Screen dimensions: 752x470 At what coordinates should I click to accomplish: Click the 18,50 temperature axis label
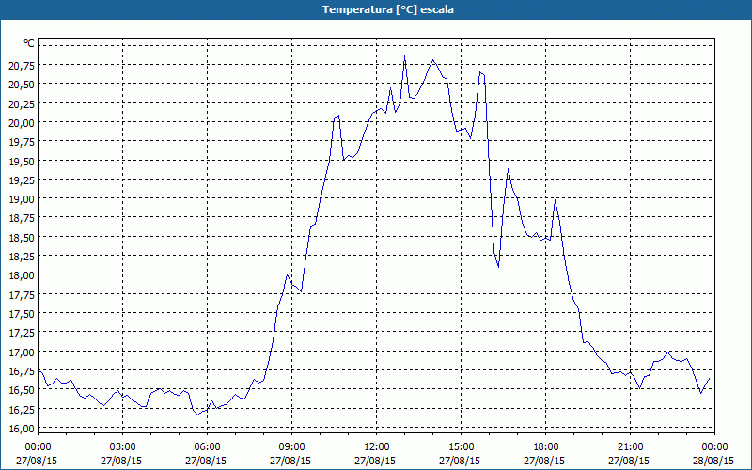click(22, 238)
